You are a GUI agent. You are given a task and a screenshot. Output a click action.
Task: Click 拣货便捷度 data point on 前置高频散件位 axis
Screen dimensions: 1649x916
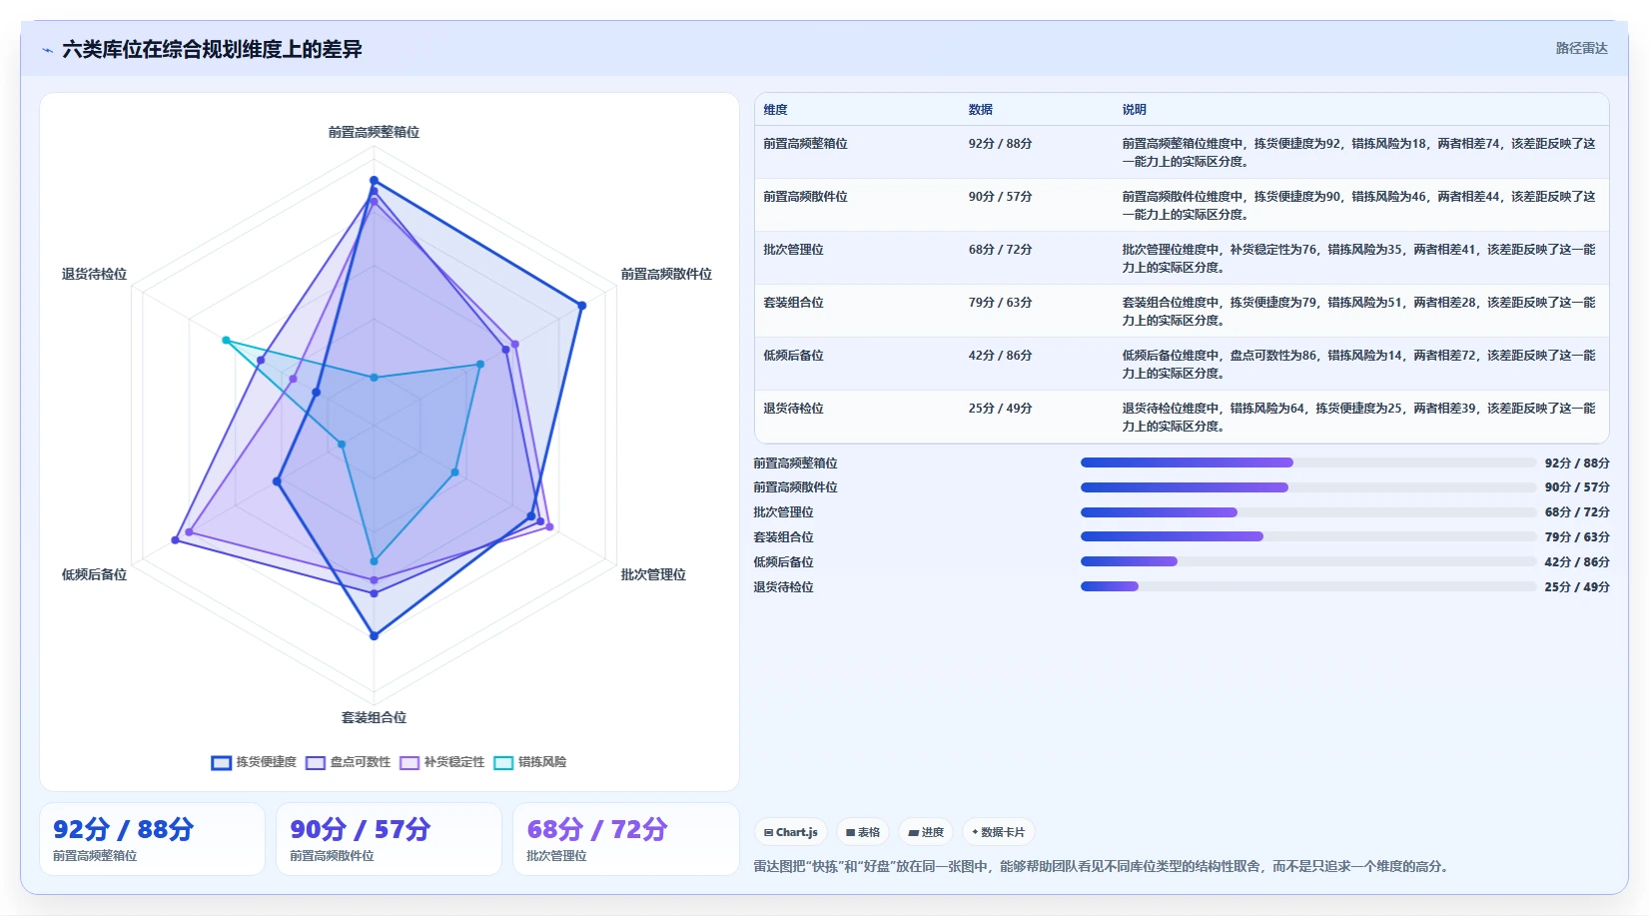click(582, 306)
